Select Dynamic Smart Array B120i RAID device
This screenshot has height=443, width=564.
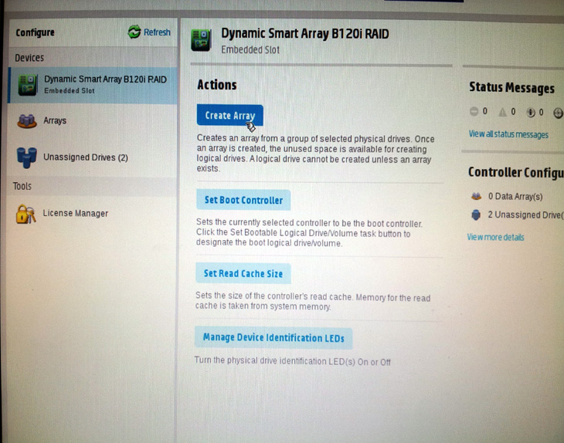coord(93,85)
